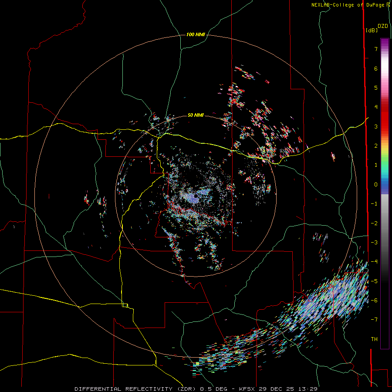Select the -2 dB legend value
Image resolution: width=392 pixels, height=392 pixels.
[374, 223]
